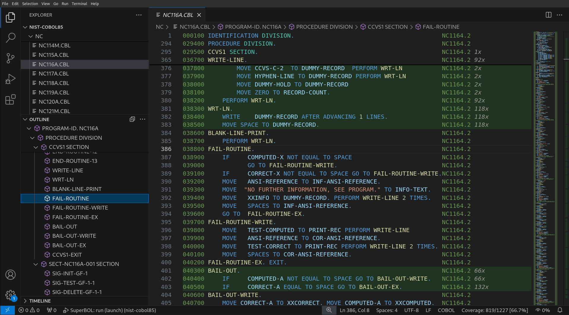
Task: Click the Coverage 819/1227 status item
Action: click(x=495, y=310)
